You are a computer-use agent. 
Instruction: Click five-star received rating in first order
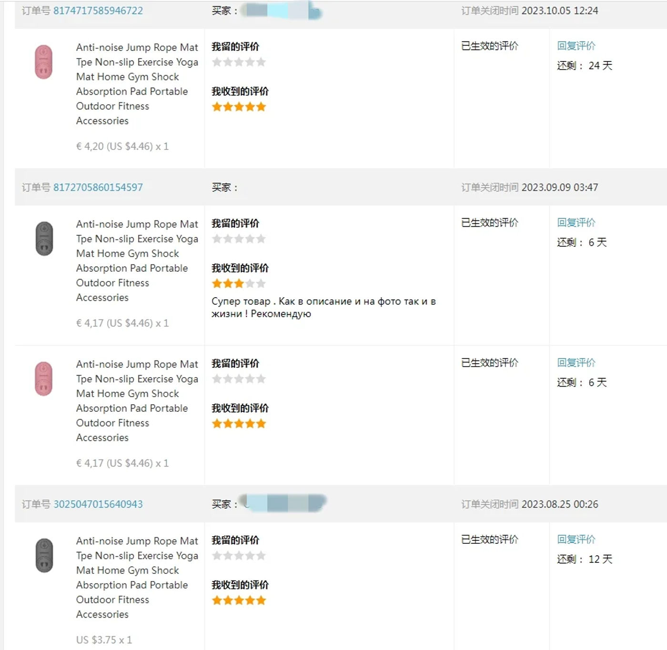pos(239,107)
